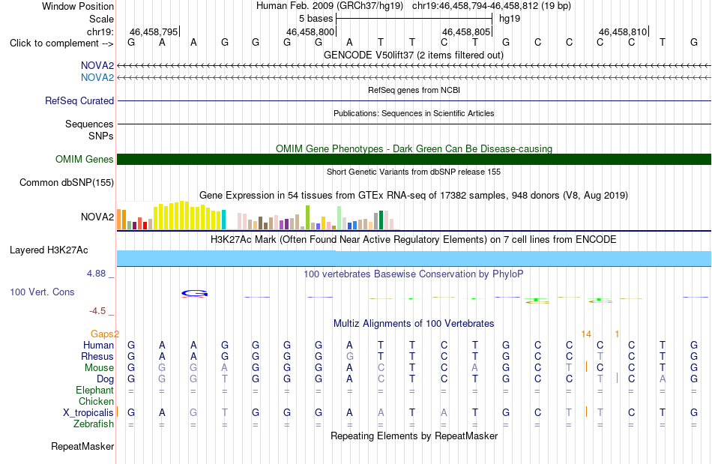The height and width of the screenshot is (464, 712).
Task: Click the 100 Vert. Cons label
Action: pos(42,292)
